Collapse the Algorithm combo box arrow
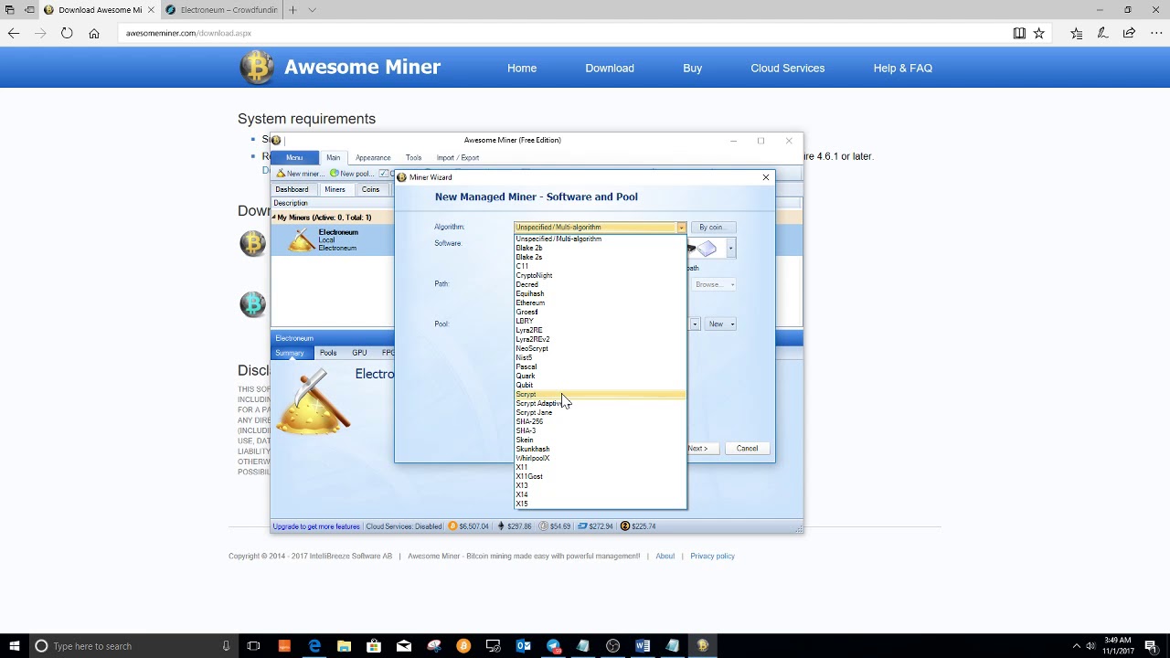The width and height of the screenshot is (1170, 658). (681, 228)
